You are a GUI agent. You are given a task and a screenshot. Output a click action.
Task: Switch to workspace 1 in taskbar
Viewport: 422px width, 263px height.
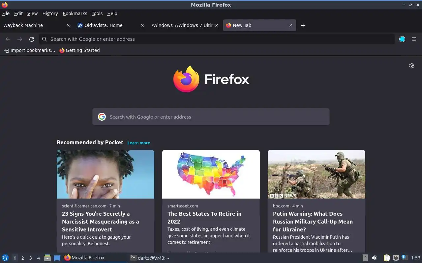point(15,258)
